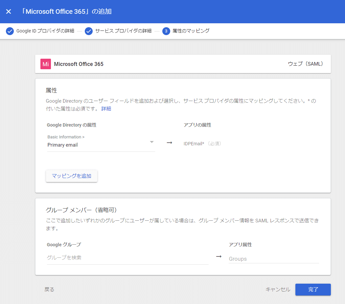The height and width of the screenshot is (304, 345).
Task: Click the アプリの属性 column header
Action: click(197, 125)
